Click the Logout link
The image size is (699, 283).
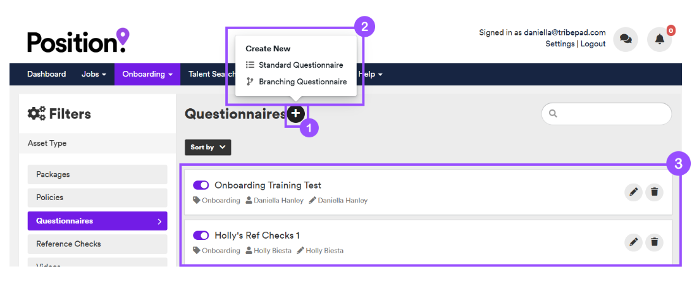pos(593,44)
